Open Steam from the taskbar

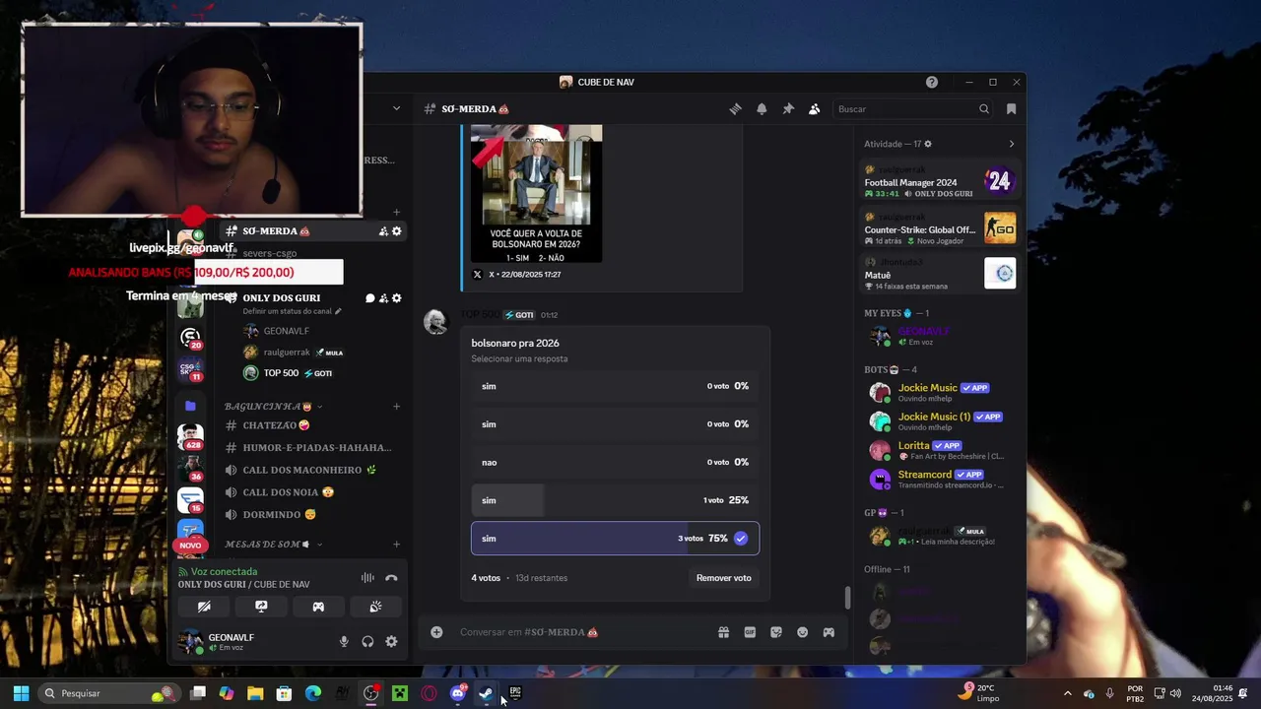[x=486, y=693]
